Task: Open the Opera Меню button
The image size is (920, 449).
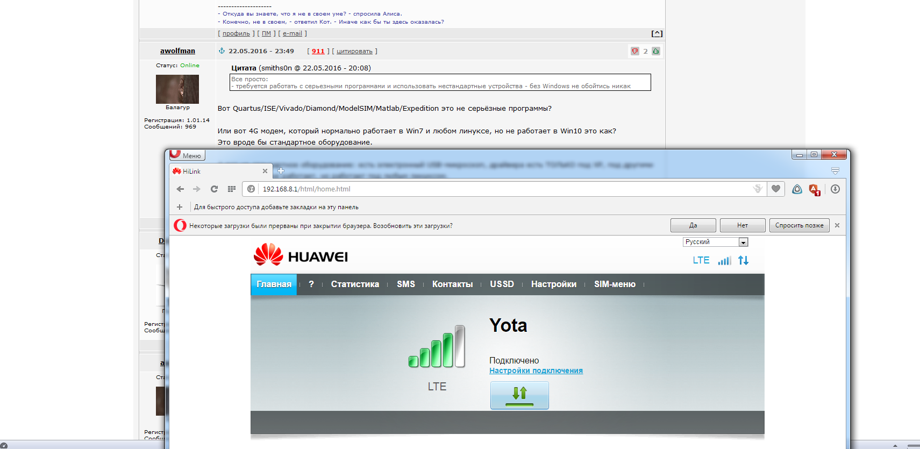Action: (x=187, y=155)
